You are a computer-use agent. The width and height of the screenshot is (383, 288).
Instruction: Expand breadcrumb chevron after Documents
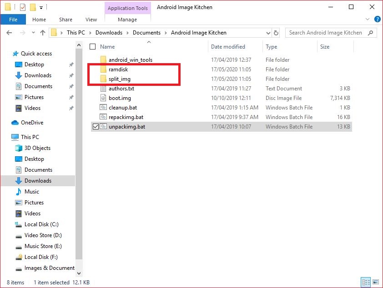pos(166,33)
